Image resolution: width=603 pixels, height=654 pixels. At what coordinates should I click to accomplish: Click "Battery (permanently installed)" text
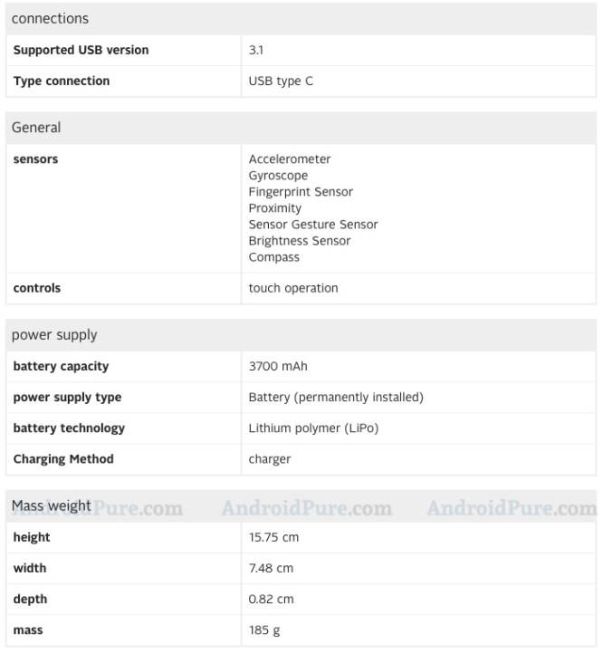tap(336, 397)
